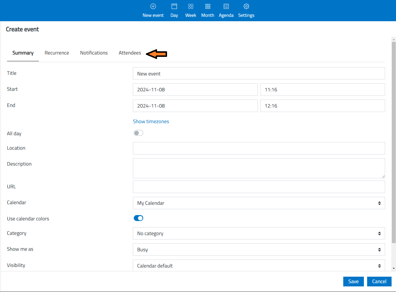Open Settings gear icon

click(x=246, y=6)
